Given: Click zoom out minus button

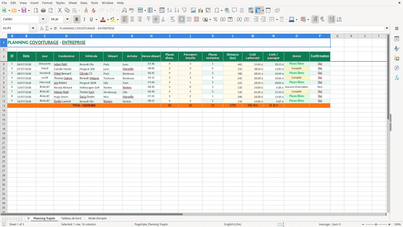Looking at the screenshot, I should pos(363,224).
